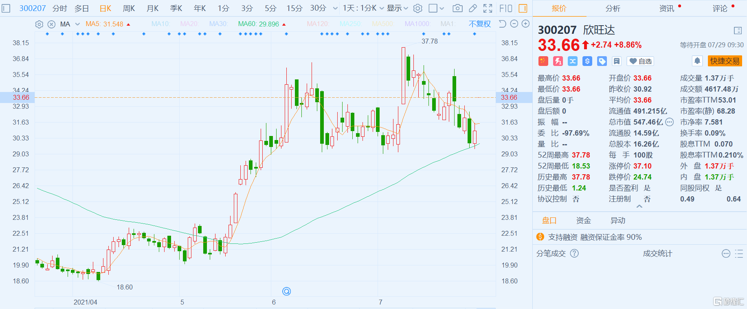Image resolution: width=747 pixels, height=309 pixels.
Task: Open list view icon in 分笔成交 row
Action: [x=739, y=254]
